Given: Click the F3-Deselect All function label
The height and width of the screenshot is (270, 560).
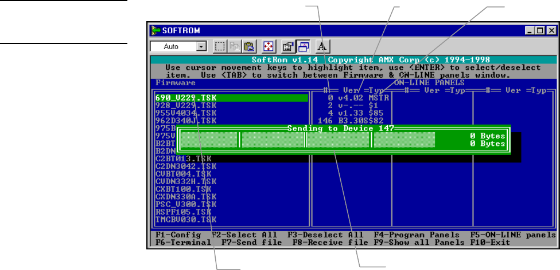Looking at the screenshot, I should point(325,235).
